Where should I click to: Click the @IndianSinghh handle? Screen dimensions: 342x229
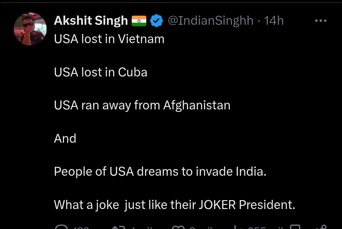pos(210,21)
